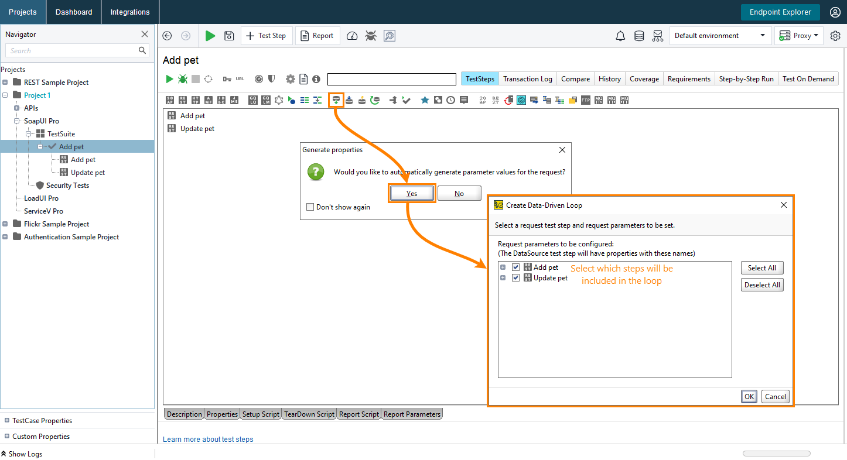
Task: Click Deselect All in loop dialog
Action: point(762,285)
